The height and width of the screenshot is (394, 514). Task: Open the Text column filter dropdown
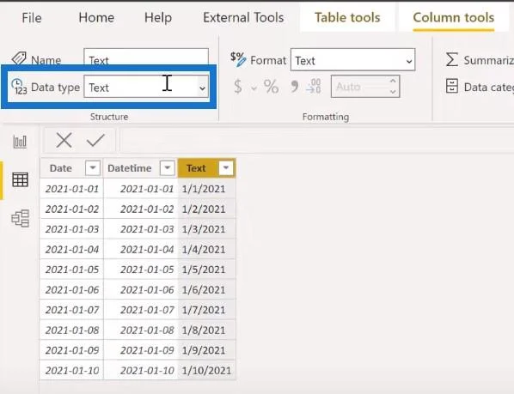point(226,168)
